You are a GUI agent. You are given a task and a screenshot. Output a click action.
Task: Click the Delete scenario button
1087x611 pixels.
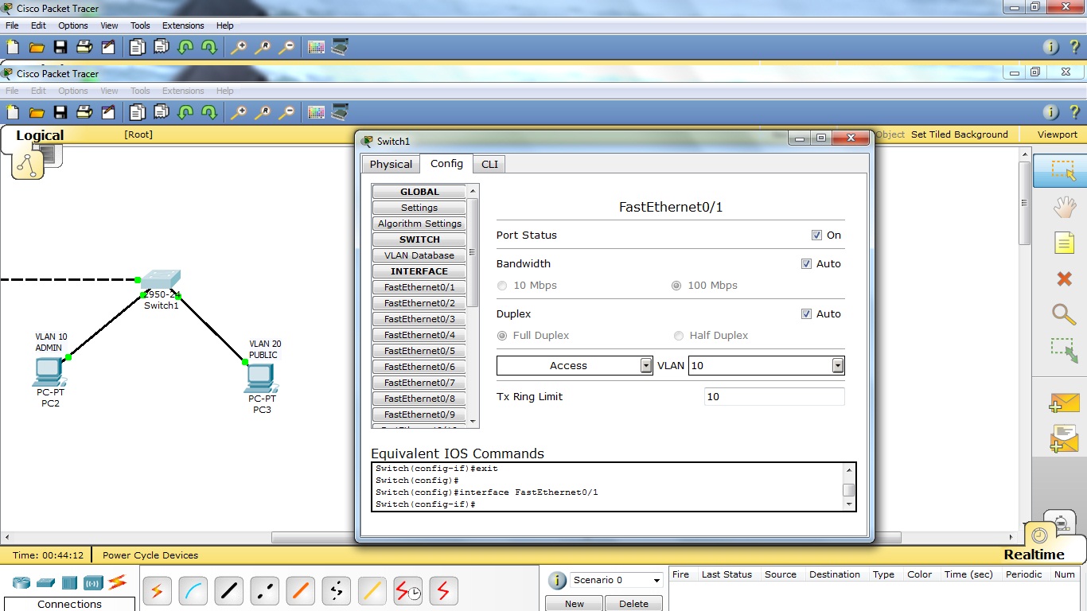(633, 603)
